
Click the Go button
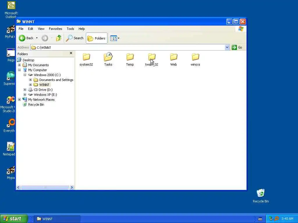pyautogui.click(x=237, y=47)
